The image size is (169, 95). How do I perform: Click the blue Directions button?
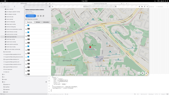point(31,16)
